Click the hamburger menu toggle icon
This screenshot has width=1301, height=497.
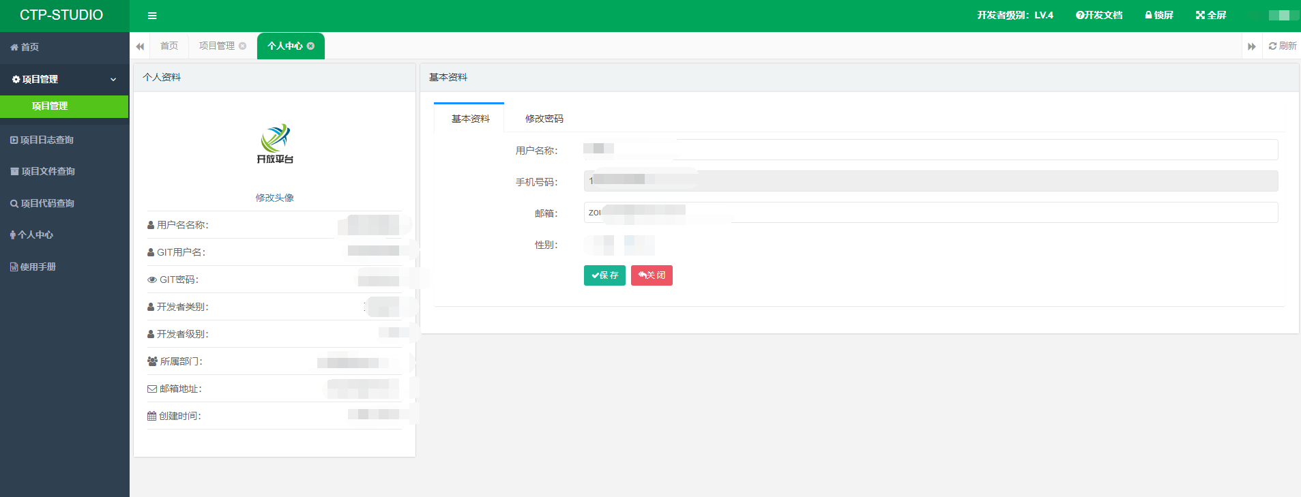[x=152, y=16]
